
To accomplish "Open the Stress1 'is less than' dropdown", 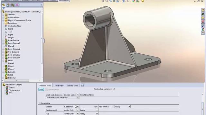I will [x=78, y=107].
